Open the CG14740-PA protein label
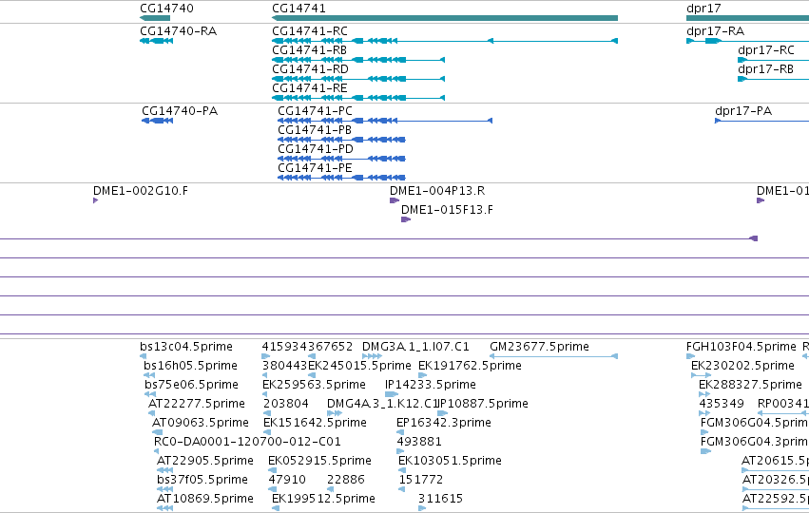The width and height of the screenshot is (809, 513). 180,111
